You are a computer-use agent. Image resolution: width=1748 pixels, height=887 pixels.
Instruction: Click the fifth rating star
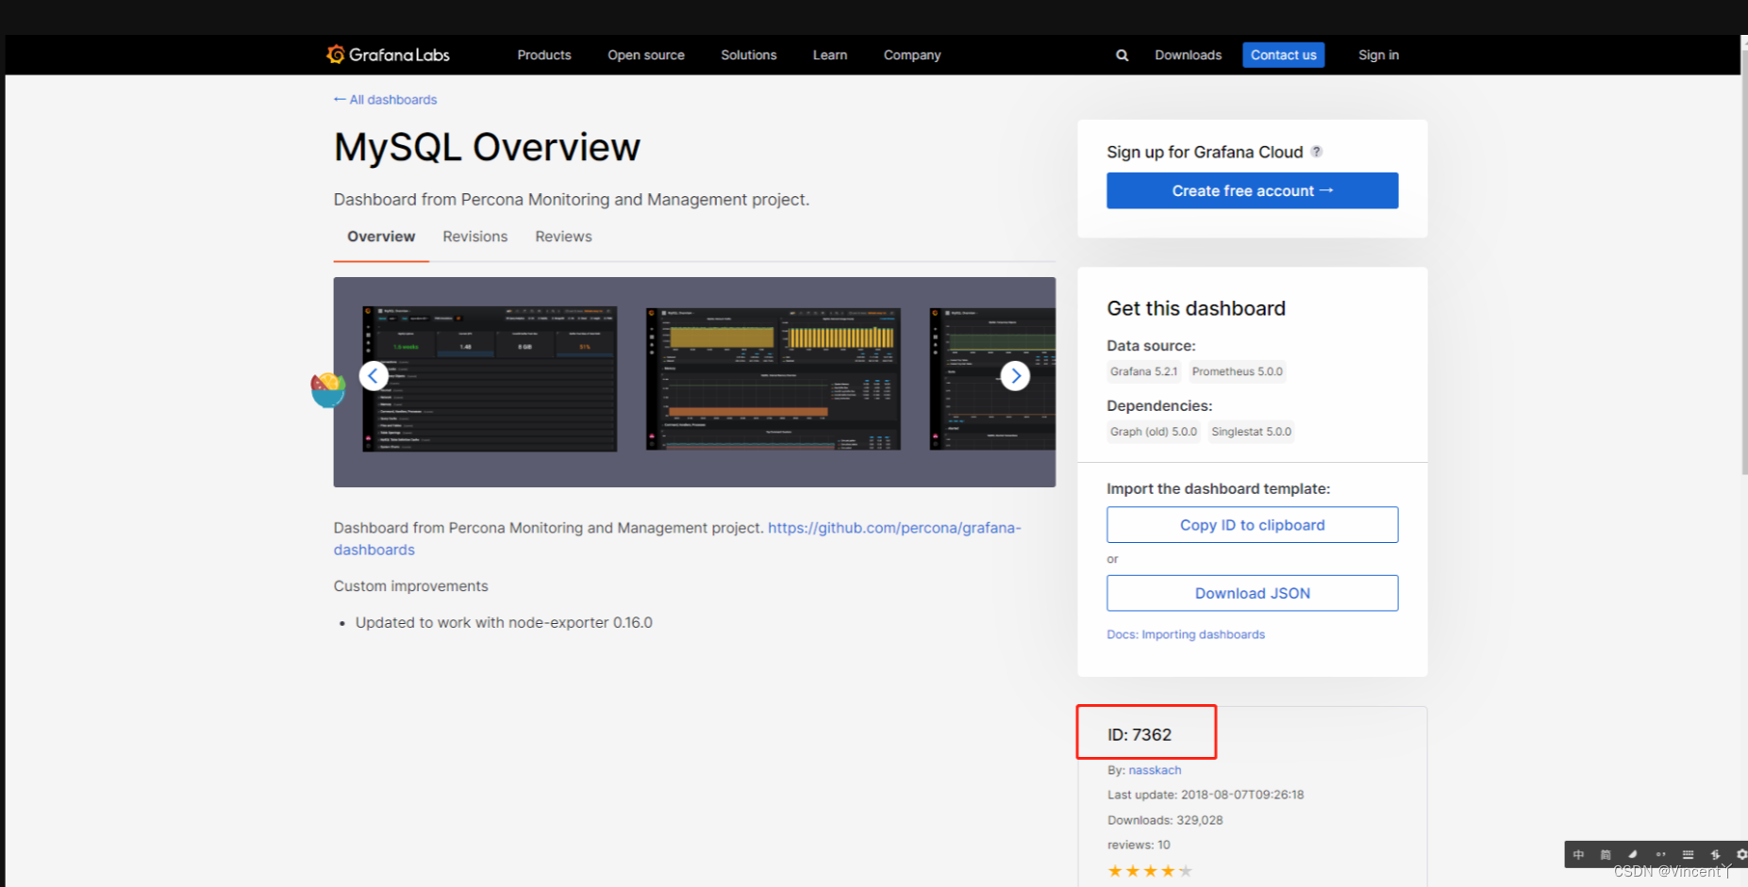[1184, 870]
